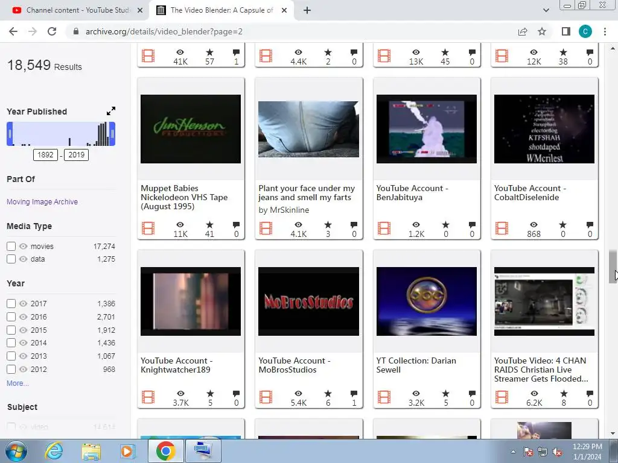Check the movies media type filter
618x463 pixels.
click(11, 246)
